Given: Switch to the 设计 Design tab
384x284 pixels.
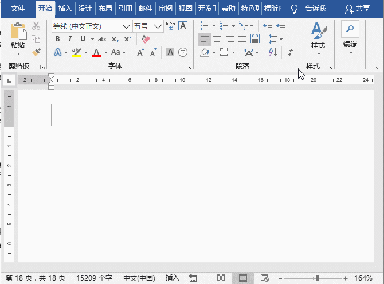Looking at the screenshot, I should [85, 9].
